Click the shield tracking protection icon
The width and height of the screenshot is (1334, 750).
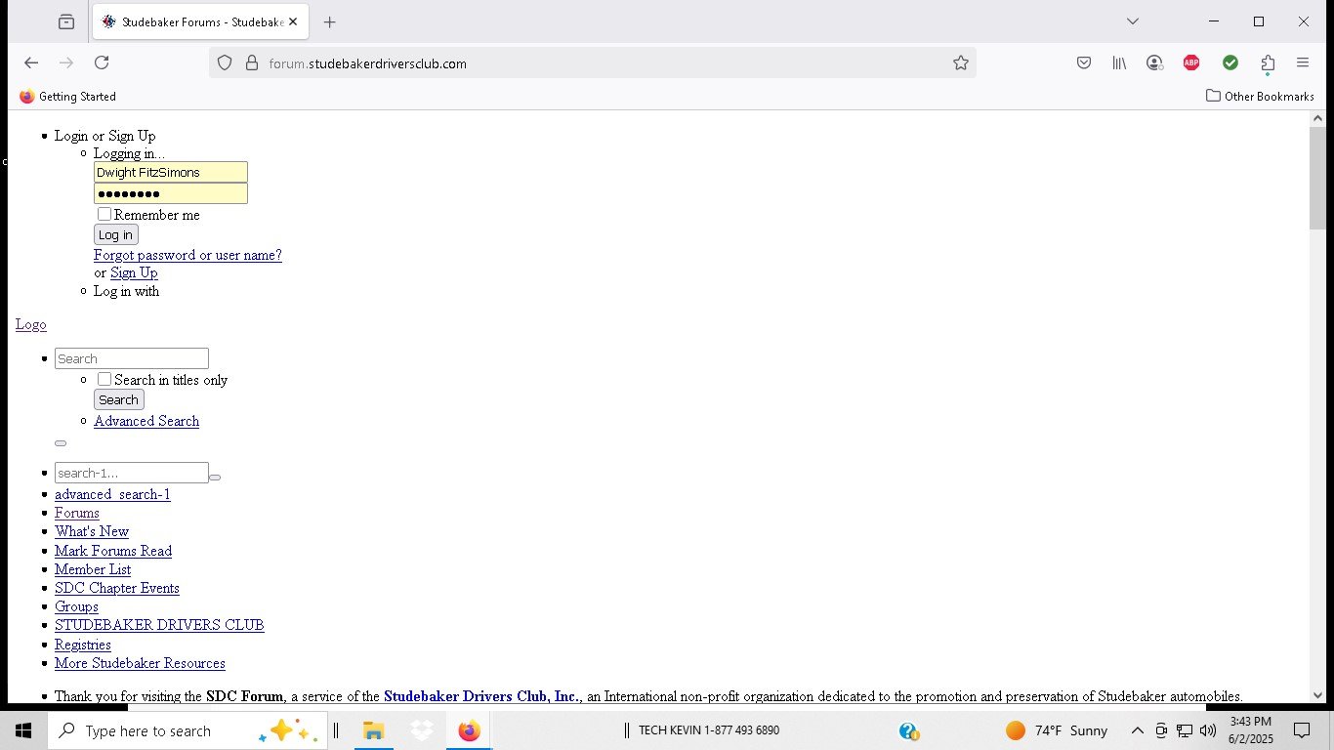tap(225, 62)
